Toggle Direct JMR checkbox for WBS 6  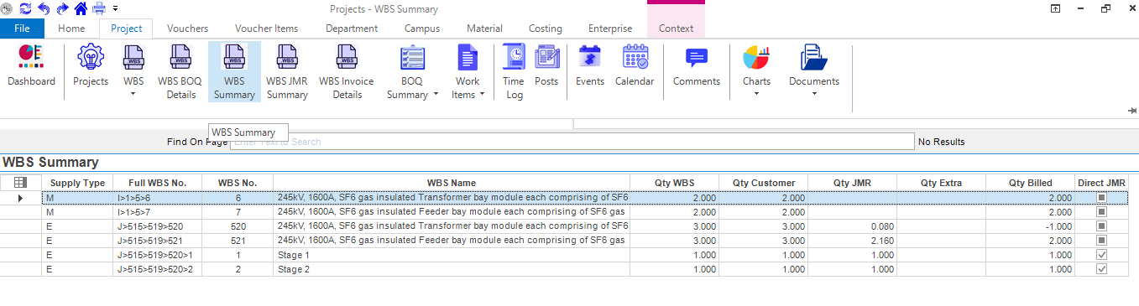pyautogui.click(x=1101, y=198)
